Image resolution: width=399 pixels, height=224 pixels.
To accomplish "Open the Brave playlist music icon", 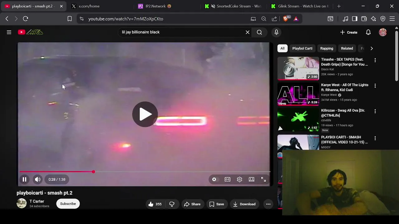I will click(x=345, y=19).
